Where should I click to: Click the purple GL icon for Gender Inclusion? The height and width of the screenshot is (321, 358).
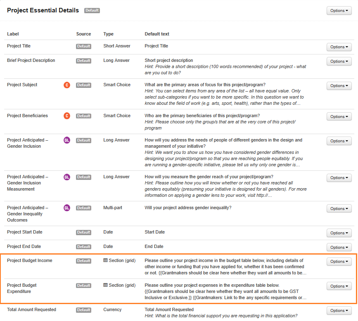point(67,140)
